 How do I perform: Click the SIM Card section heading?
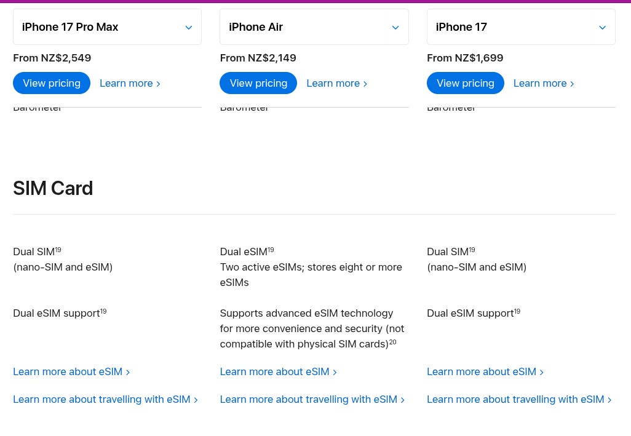[53, 188]
